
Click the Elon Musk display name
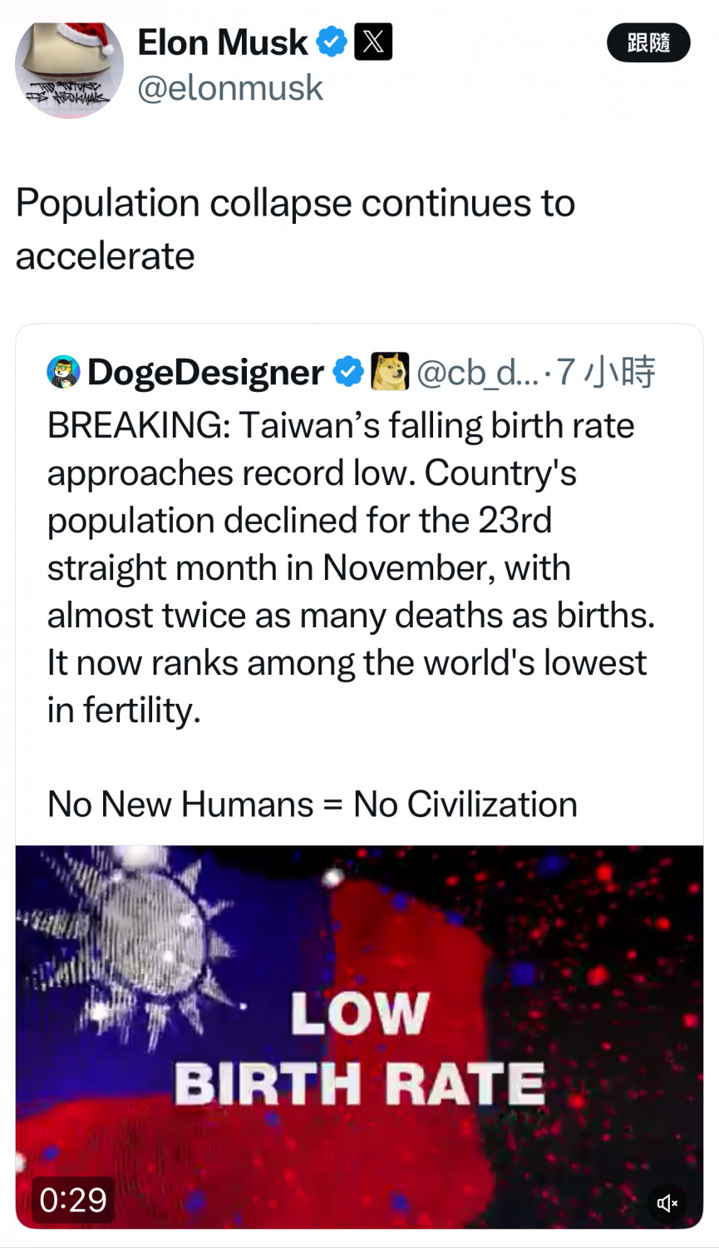[222, 42]
